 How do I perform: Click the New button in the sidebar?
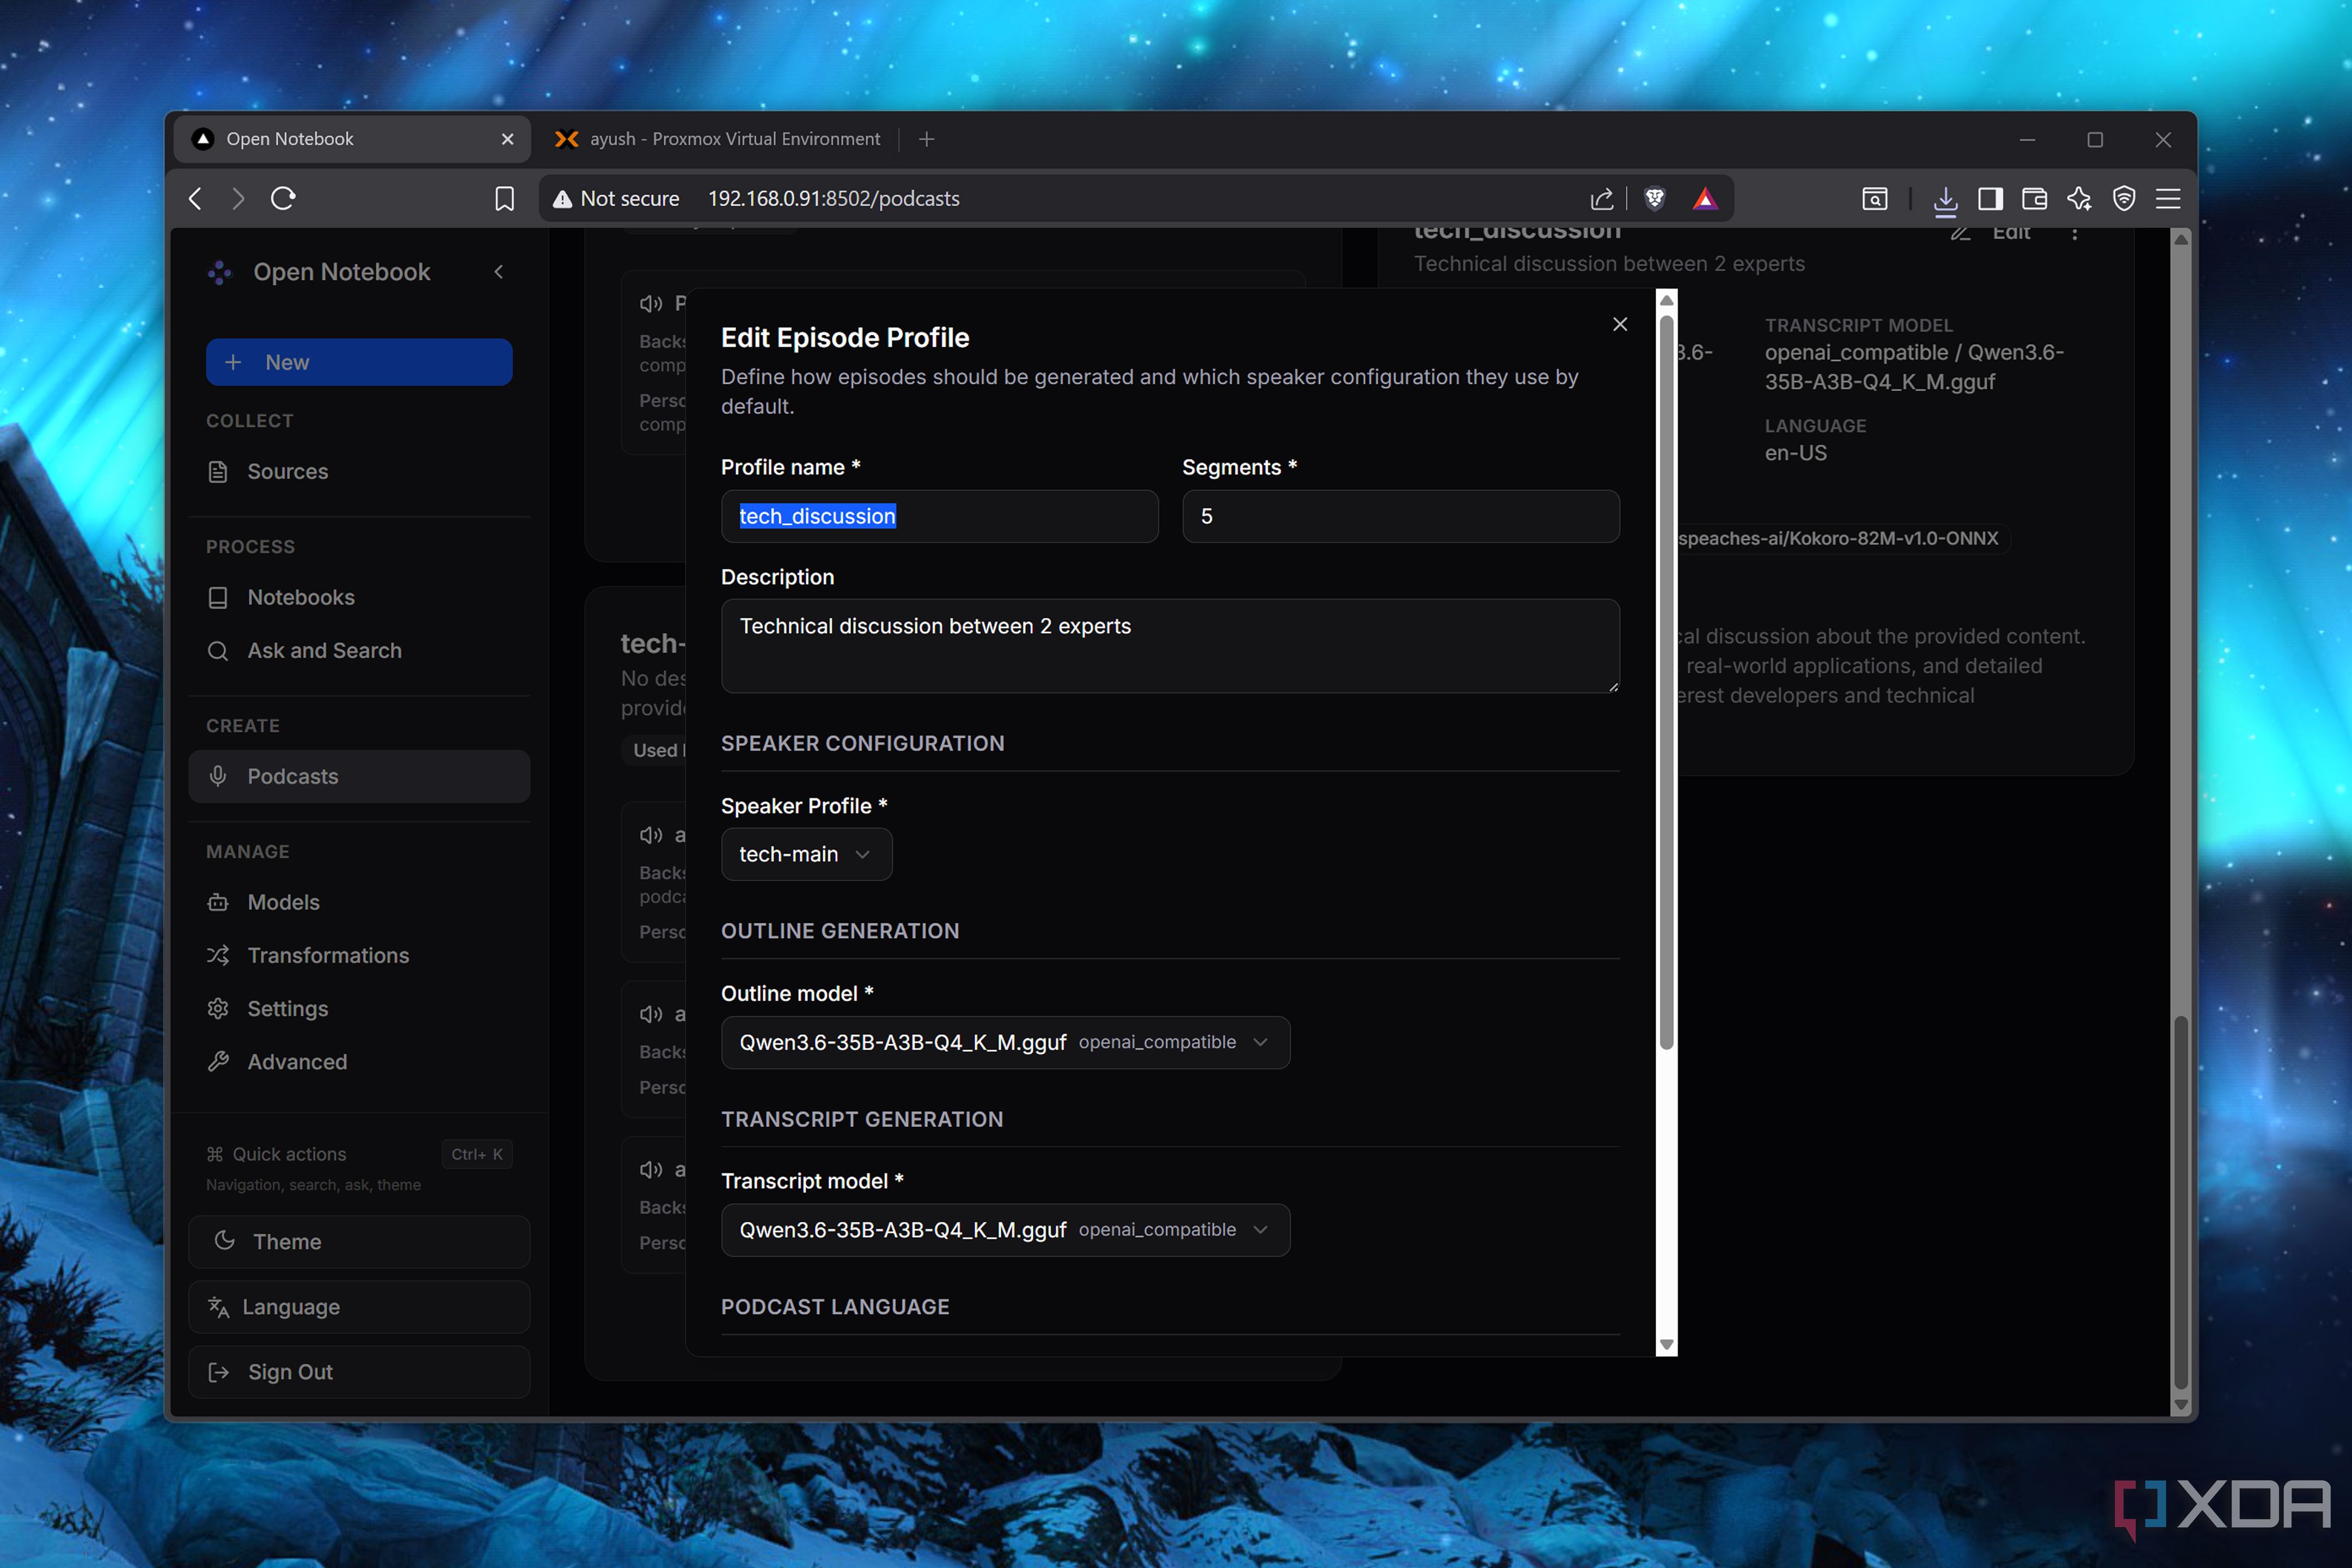[359, 362]
